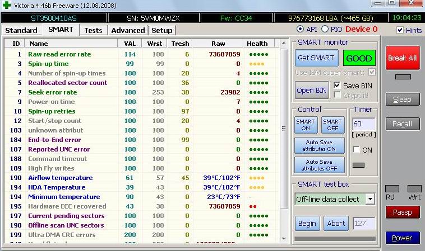Screen dimensions: 425x251
Task: Click the Victoria green cross title icon
Action: (6, 5)
